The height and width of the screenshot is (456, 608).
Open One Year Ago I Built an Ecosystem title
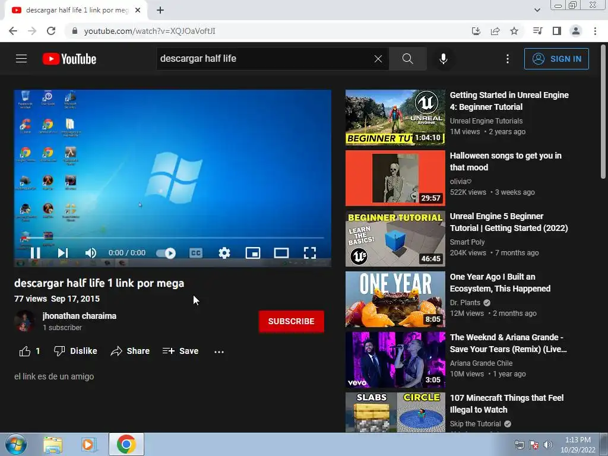pyautogui.click(x=500, y=283)
